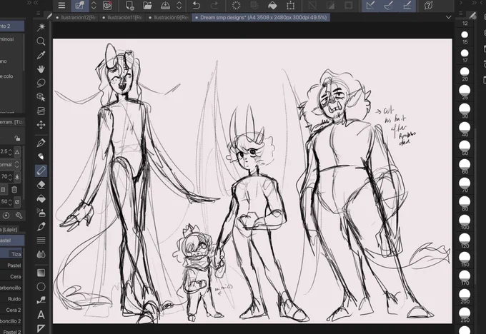Open sub tool detail wrench icon

tap(19, 215)
